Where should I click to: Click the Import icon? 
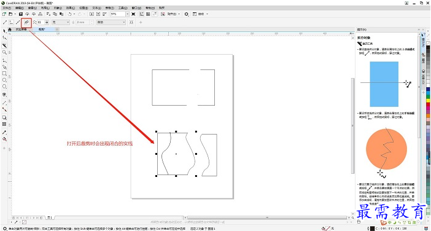(x=92, y=14)
